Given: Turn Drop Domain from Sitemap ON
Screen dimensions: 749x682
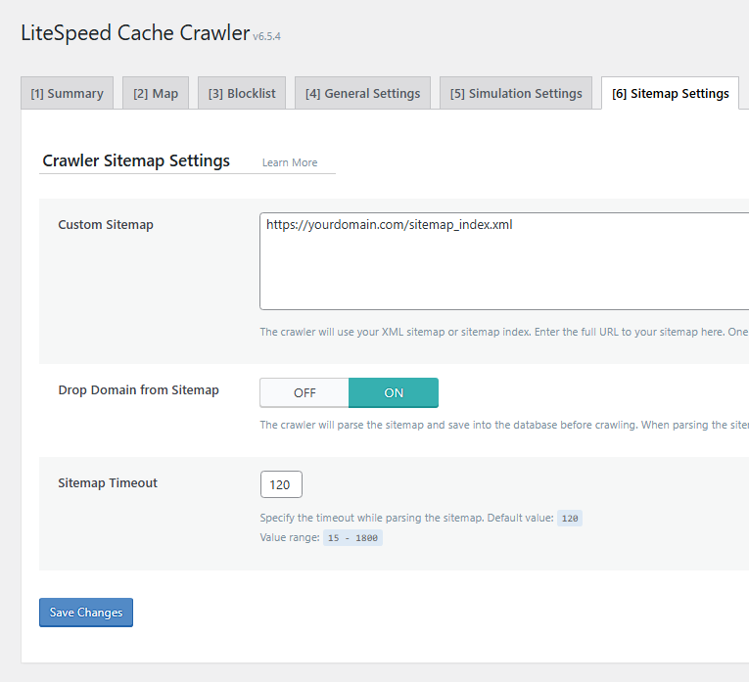Looking at the screenshot, I should 394,392.
